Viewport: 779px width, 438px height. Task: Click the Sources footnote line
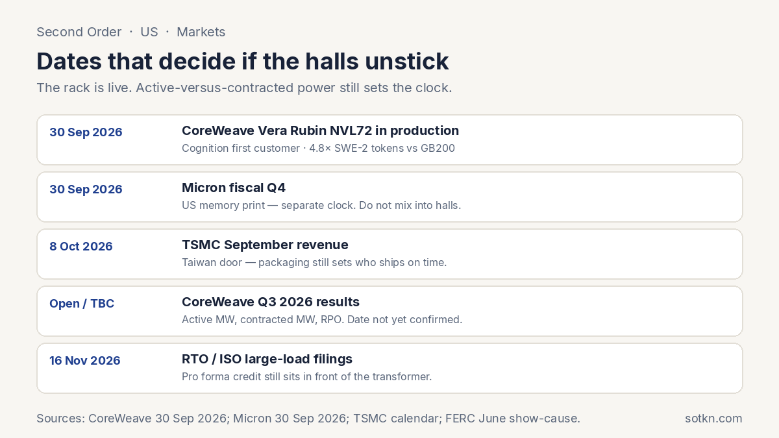[308, 419]
